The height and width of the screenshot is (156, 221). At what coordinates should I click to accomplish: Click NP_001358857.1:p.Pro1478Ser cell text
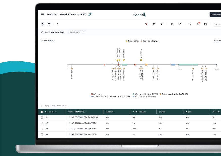click(x=84, y=117)
